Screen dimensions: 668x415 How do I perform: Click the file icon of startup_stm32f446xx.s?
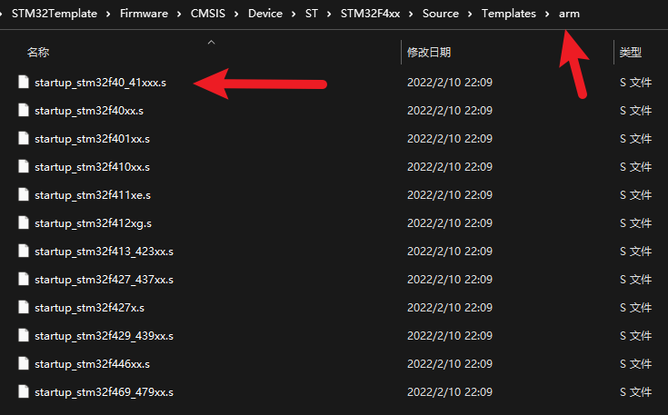point(25,364)
